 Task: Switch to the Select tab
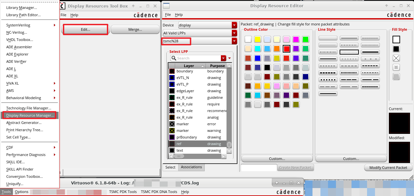tap(170, 167)
